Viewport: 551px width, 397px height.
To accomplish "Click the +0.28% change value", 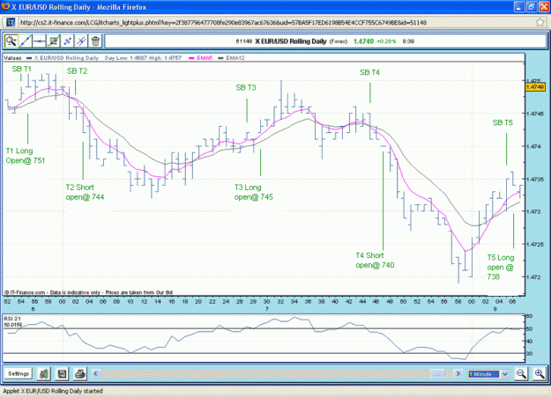I will coord(386,41).
